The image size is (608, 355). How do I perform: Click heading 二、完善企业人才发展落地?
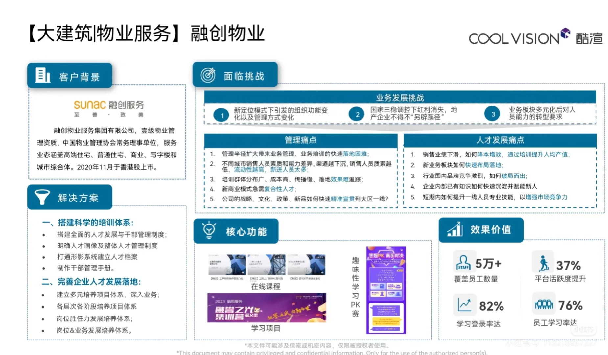[91, 282]
